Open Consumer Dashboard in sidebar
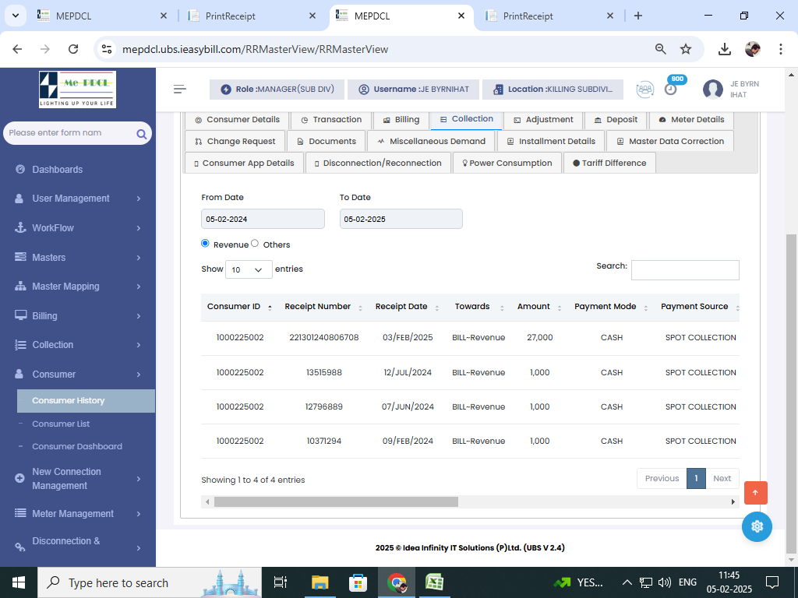 pos(77,446)
